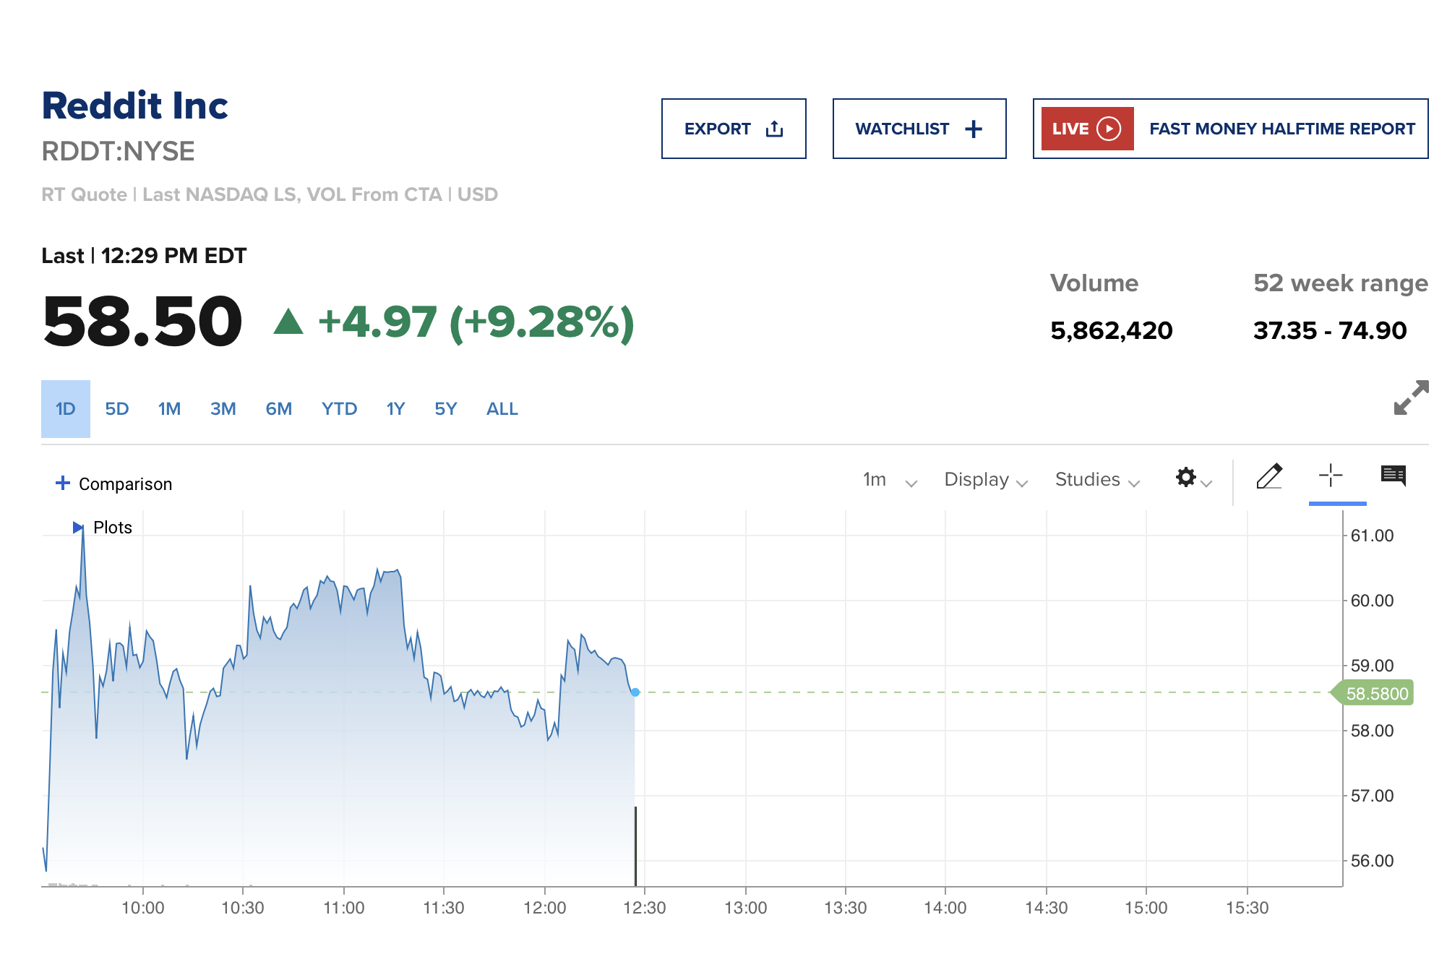Play the LIVE broadcast icon
The image size is (1447, 967).
1108,129
